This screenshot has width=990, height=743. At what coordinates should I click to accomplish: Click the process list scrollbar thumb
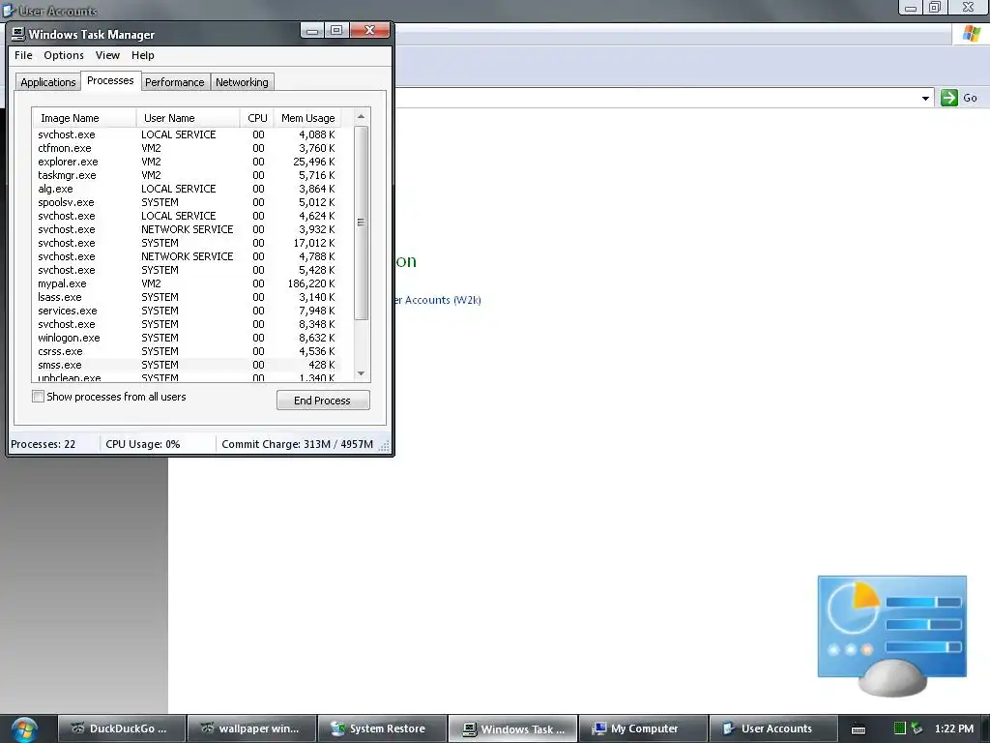(x=362, y=223)
